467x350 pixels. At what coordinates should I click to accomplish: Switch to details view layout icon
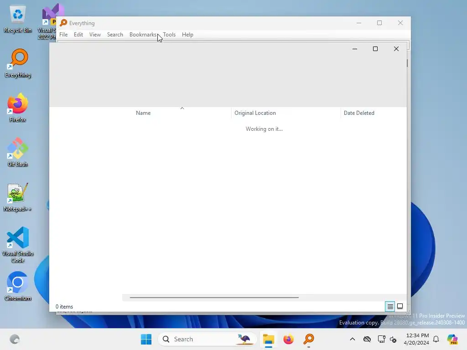point(390,306)
